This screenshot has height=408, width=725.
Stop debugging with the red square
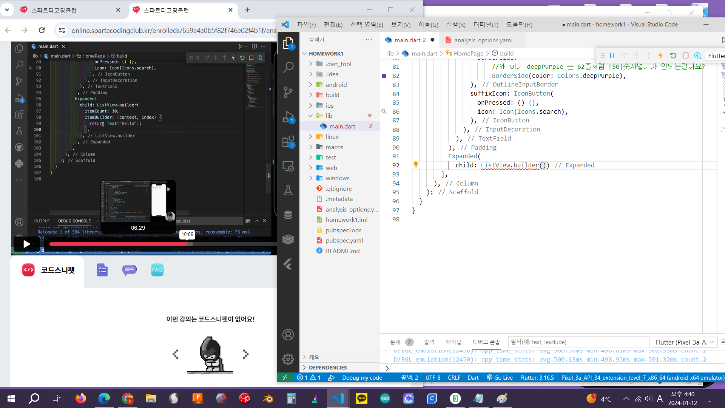coord(685,56)
